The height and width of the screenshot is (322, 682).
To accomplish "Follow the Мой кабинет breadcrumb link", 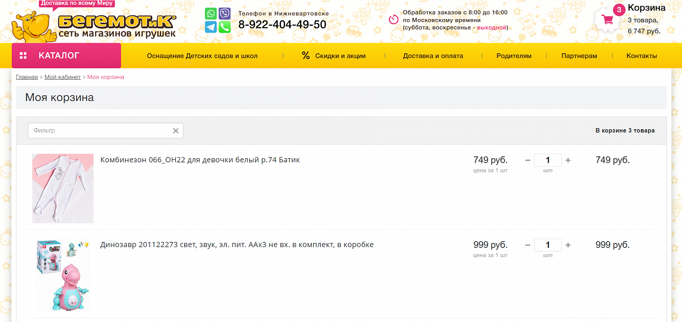I will pyautogui.click(x=63, y=77).
